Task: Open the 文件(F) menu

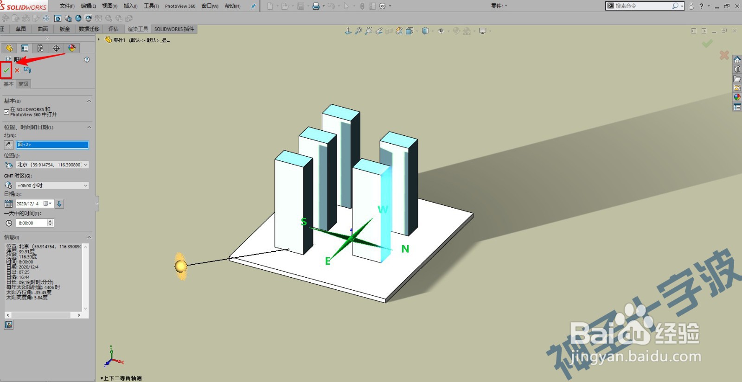Action: pyautogui.click(x=67, y=6)
